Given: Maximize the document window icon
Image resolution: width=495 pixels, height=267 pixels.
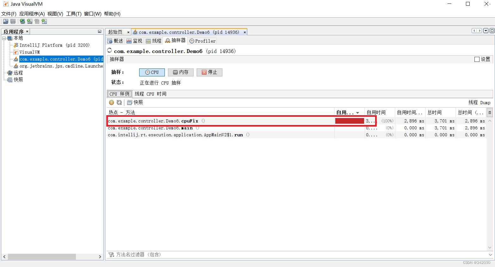Looking at the screenshot, I should coord(492,31).
